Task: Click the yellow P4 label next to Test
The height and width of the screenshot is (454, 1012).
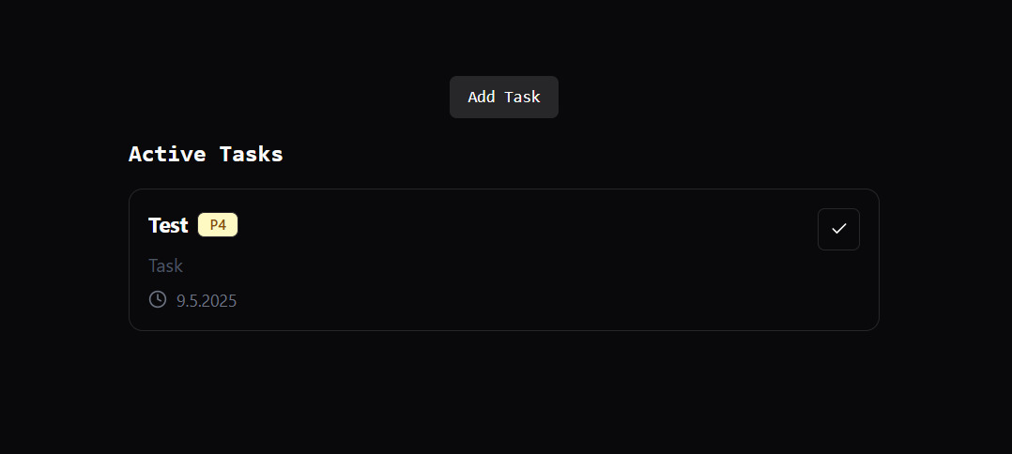Action: coord(218,225)
